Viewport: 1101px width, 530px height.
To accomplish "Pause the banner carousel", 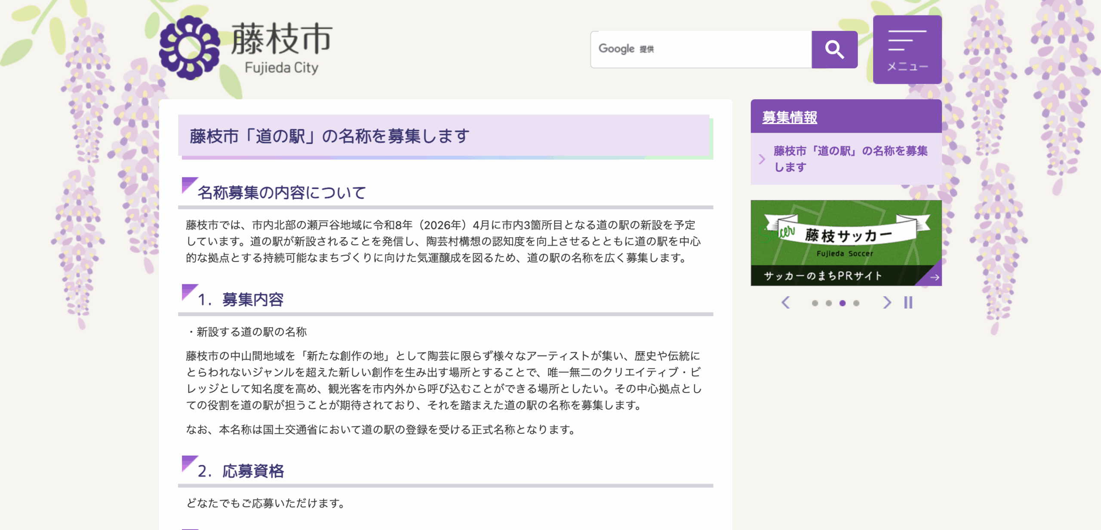I will tap(908, 303).
